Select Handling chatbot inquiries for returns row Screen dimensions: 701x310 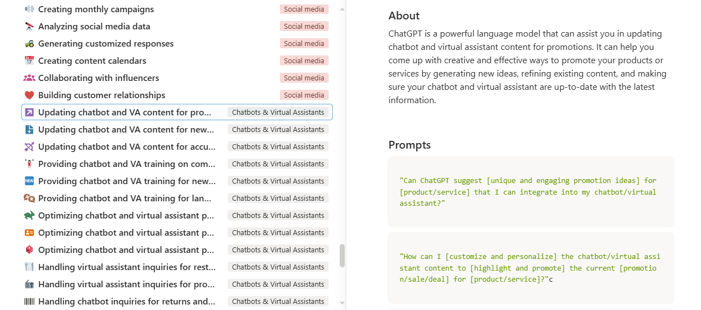click(126, 302)
